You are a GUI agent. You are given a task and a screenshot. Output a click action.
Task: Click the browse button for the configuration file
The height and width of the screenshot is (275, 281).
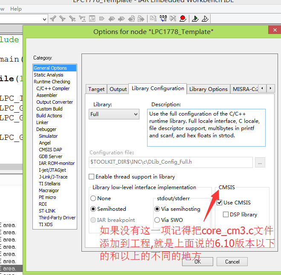click(260, 162)
